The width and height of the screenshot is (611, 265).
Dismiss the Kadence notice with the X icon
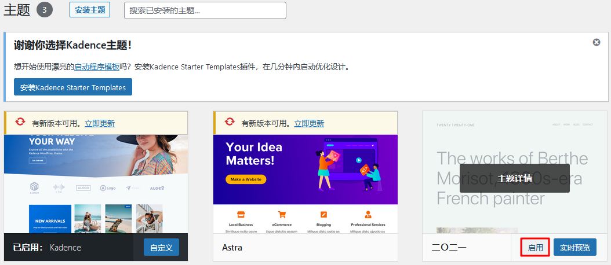pos(596,42)
